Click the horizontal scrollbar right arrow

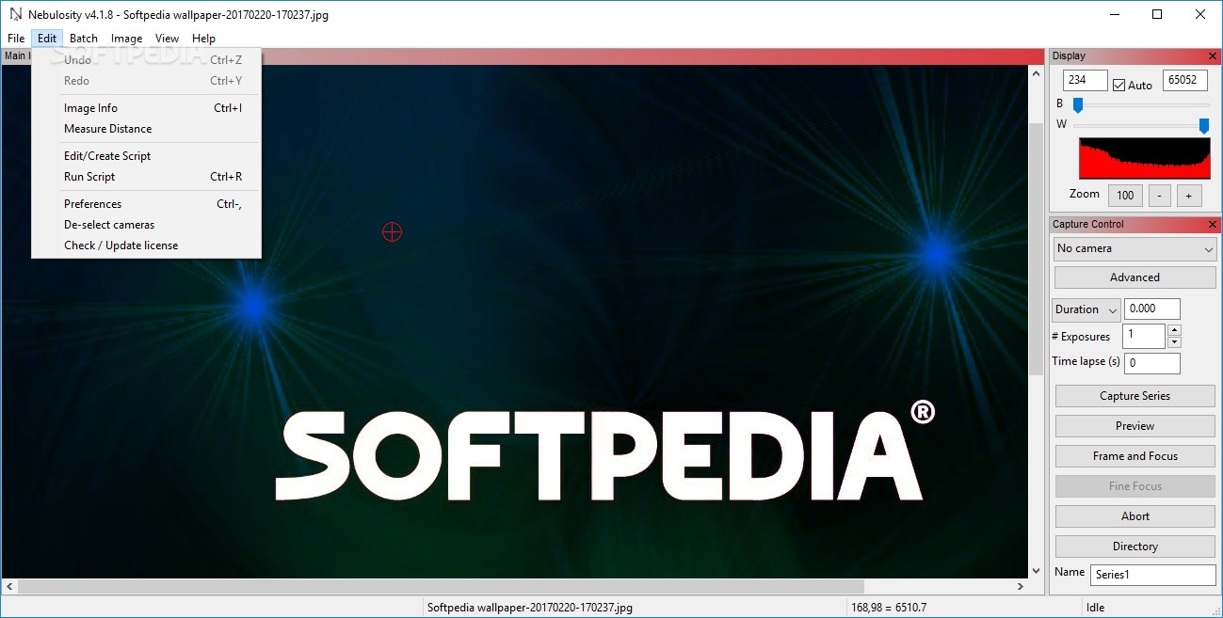click(x=1020, y=587)
